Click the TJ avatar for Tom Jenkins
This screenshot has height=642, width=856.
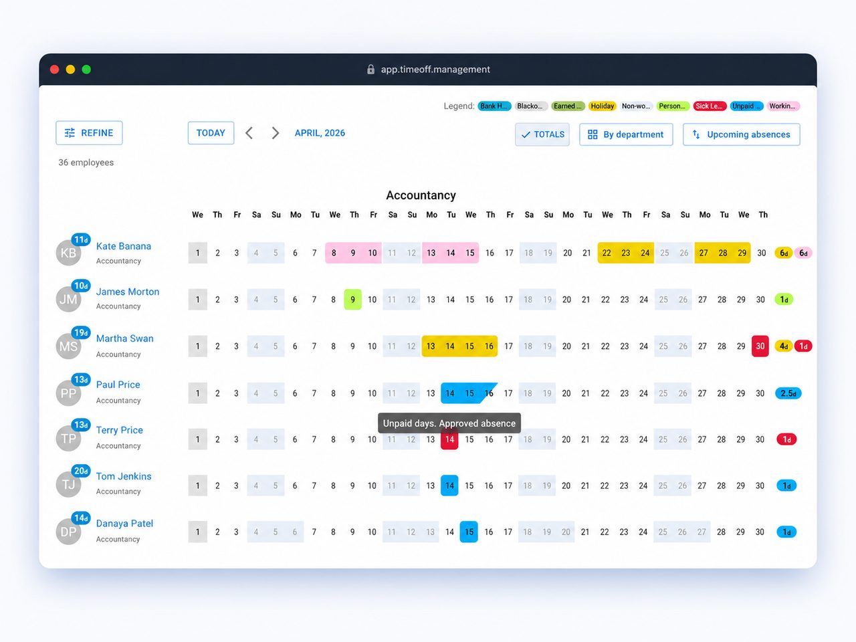pyautogui.click(x=68, y=485)
